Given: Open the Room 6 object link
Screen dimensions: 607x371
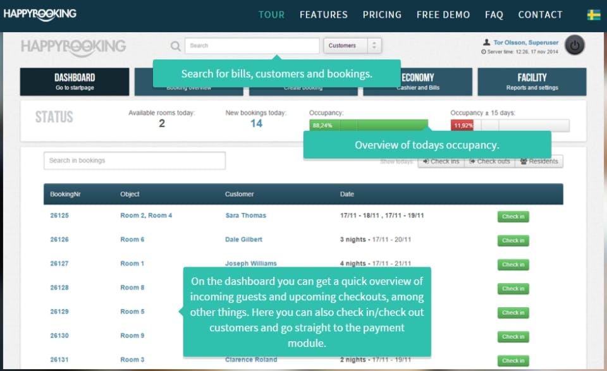Looking at the screenshot, I should click(132, 240).
